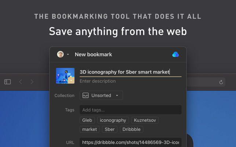
Task: Click the bookmark cover thumbnail image
Action: click(65, 76)
